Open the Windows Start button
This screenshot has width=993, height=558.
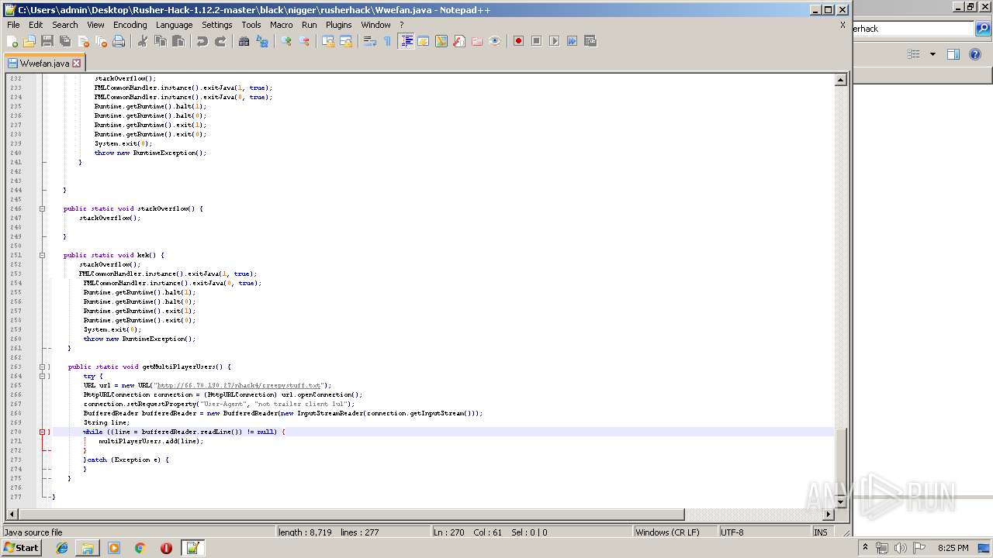click(x=21, y=547)
